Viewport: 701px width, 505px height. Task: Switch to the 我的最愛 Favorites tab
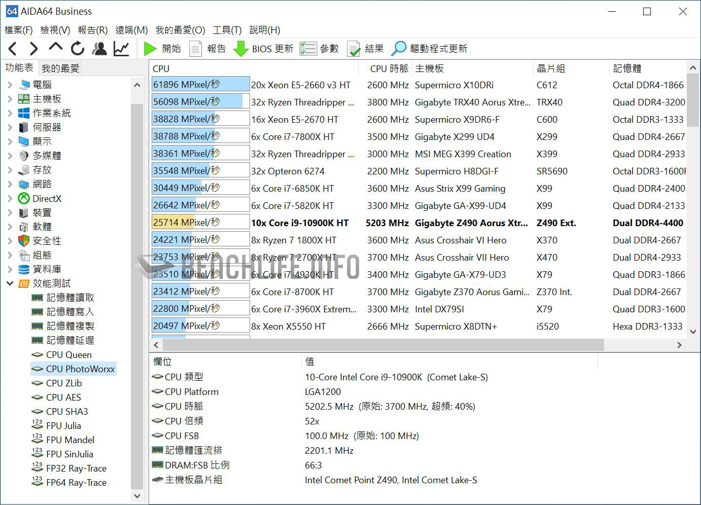click(60, 68)
